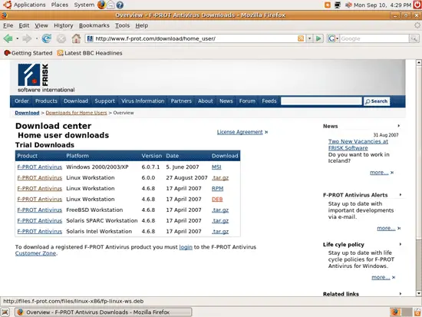Viewport: 422px width, 317px height.
Task: Click the Show Desktop icon in bottom panel
Action: pos(5,312)
